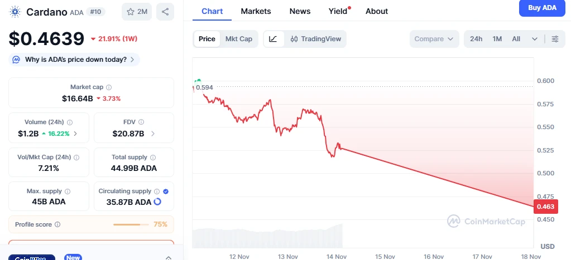Open TradingView chart mode
The height and width of the screenshot is (260, 571).
(x=316, y=39)
